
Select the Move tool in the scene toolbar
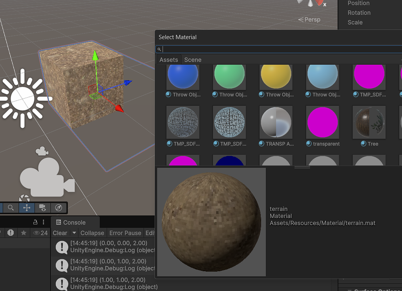[x=27, y=208]
